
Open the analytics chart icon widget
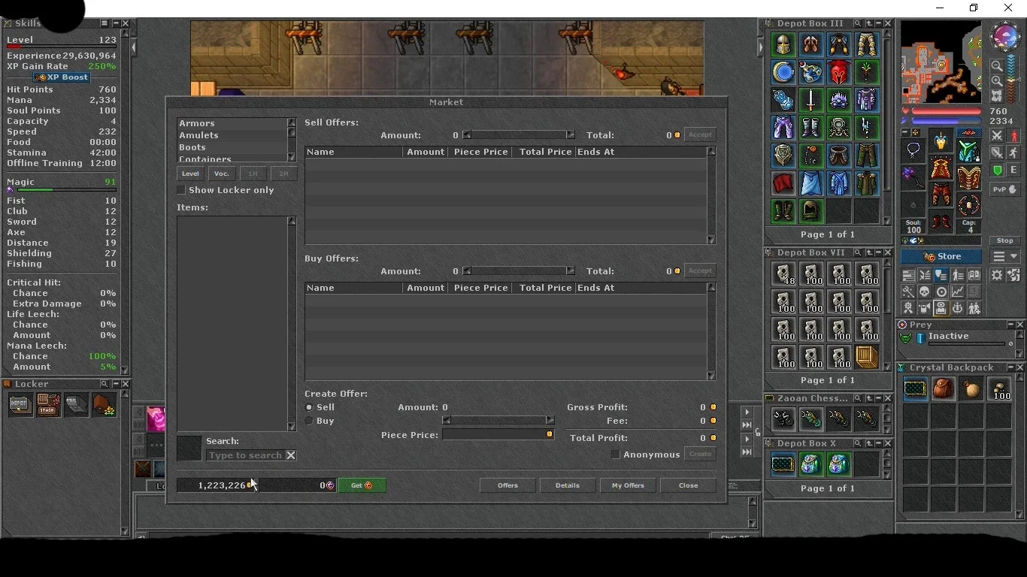pyautogui.click(x=958, y=292)
